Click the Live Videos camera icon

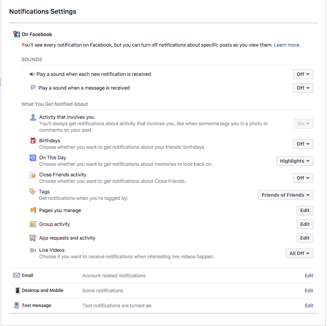tap(33, 251)
